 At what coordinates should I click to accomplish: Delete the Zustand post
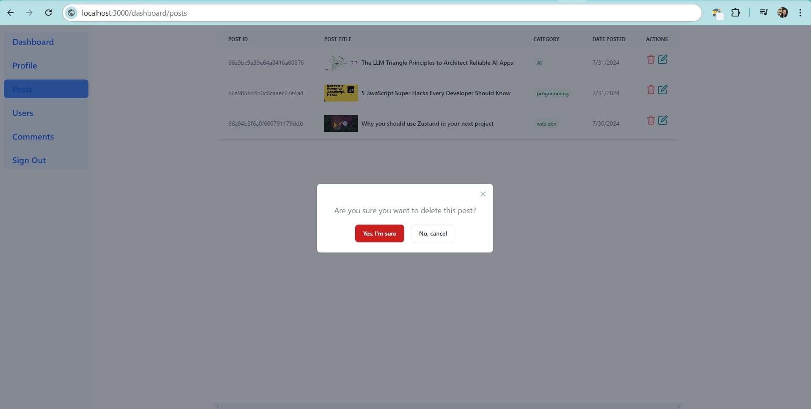(651, 121)
